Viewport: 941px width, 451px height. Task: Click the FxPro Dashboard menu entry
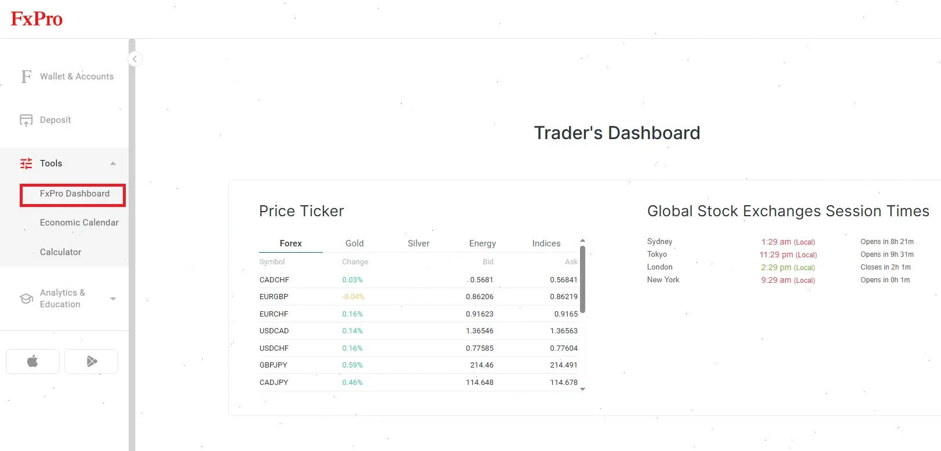click(x=75, y=194)
